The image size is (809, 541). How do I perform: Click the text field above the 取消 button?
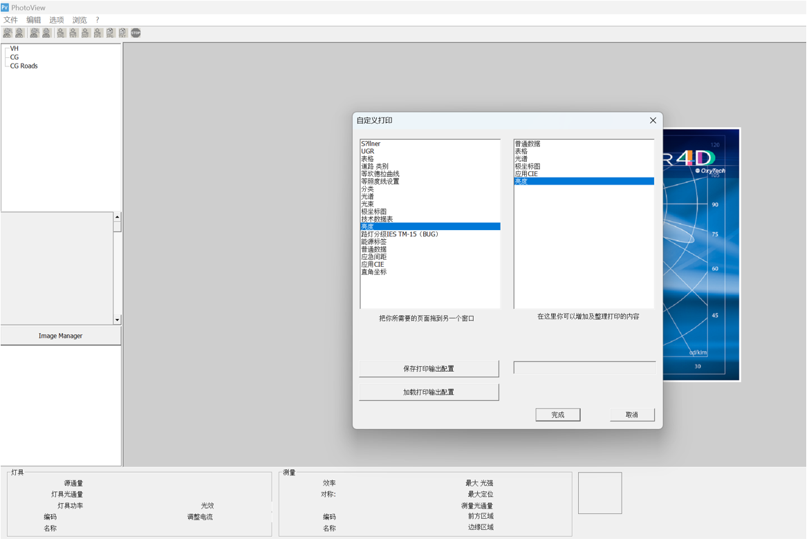[x=584, y=368]
